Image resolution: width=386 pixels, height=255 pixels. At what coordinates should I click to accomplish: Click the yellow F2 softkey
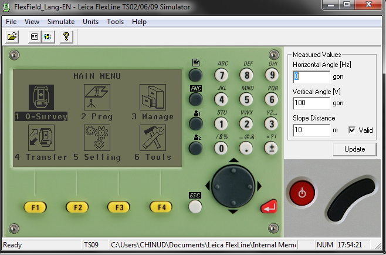77,207
